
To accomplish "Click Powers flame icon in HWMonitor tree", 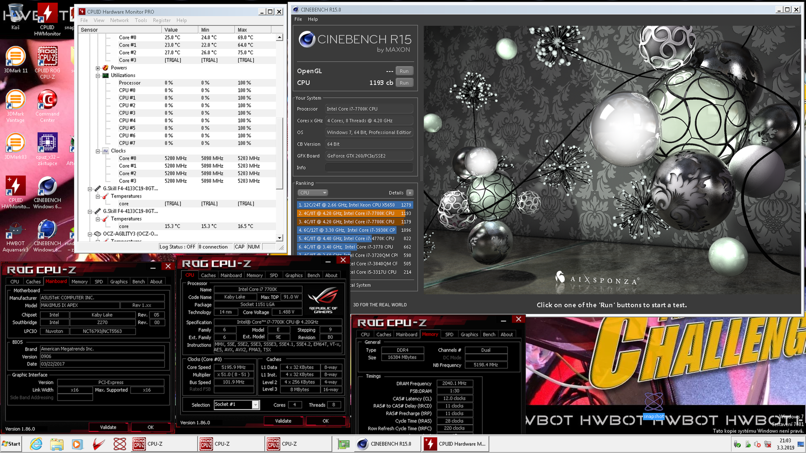I will 105,68.
